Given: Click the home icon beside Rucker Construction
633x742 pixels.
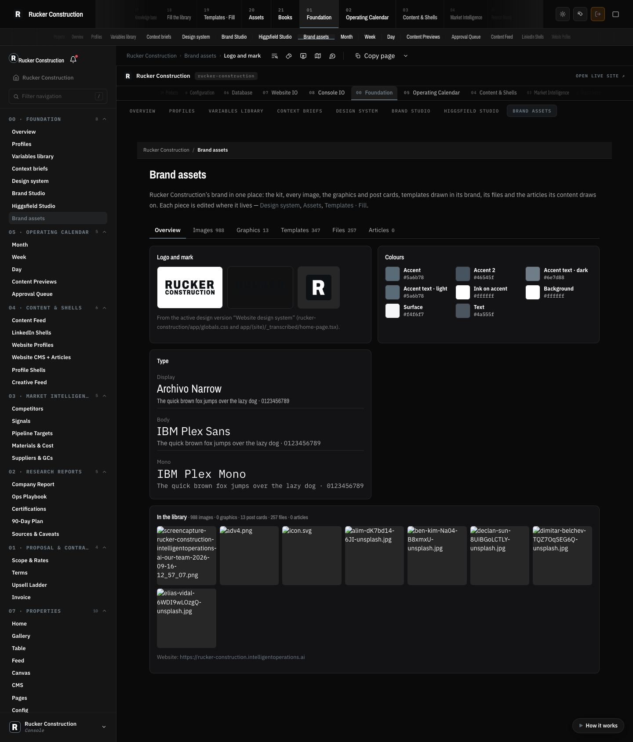Looking at the screenshot, I should coord(16,78).
